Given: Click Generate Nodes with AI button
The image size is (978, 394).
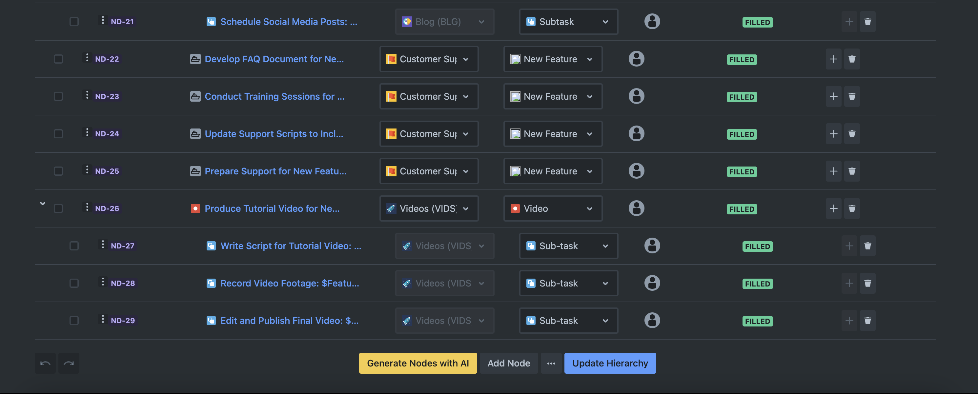Looking at the screenshot, I should click(x=418, y=363).
